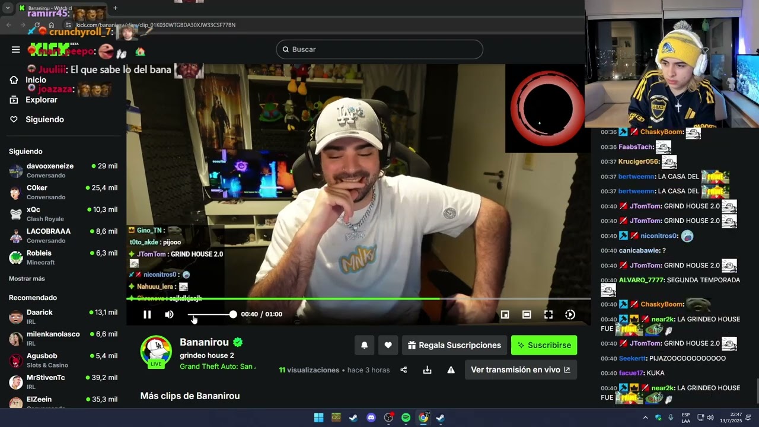Open recommended channel Agusbob
Viewport: 759px width, 427px height.
pyautogui.click(x=63, y=360)
